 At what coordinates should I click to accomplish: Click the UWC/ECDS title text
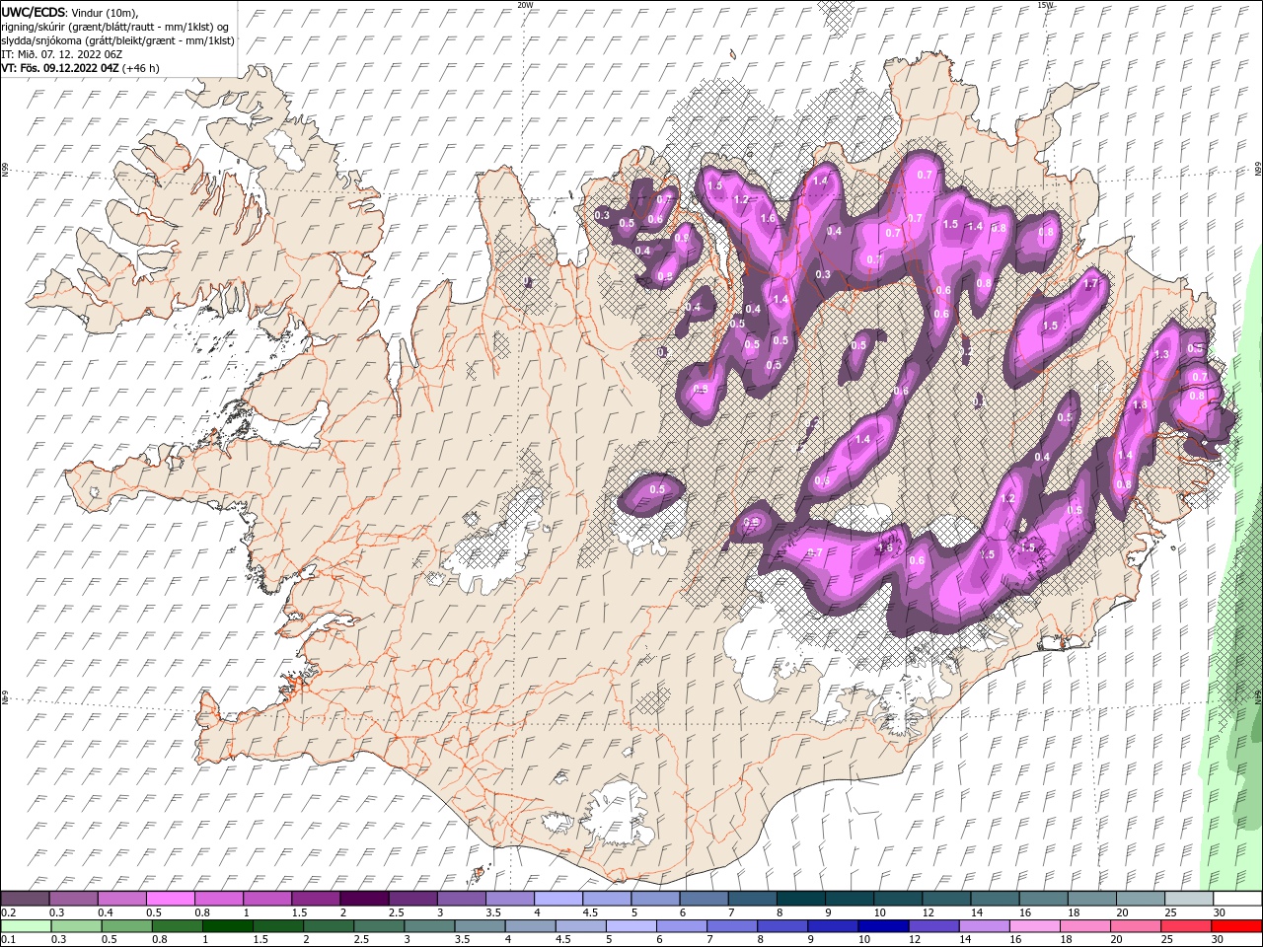34,12
